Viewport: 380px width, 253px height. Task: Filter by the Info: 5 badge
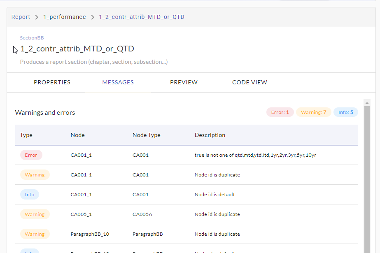[345, 112]
